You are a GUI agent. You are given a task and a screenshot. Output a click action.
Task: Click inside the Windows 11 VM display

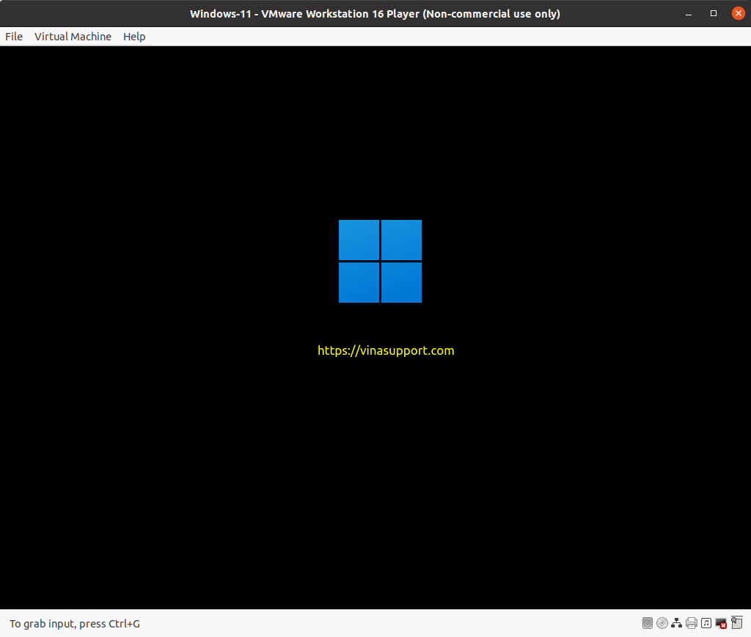click(375, 328)
